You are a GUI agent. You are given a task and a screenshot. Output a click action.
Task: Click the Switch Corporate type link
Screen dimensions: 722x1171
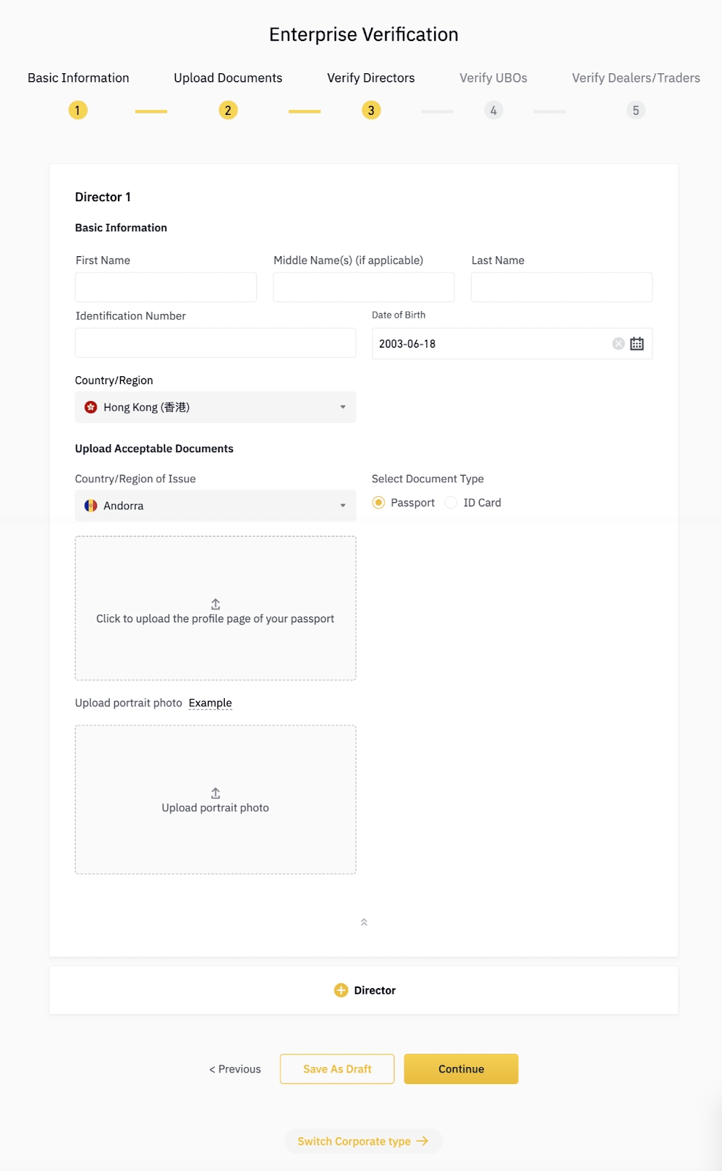pos(363,1142)
